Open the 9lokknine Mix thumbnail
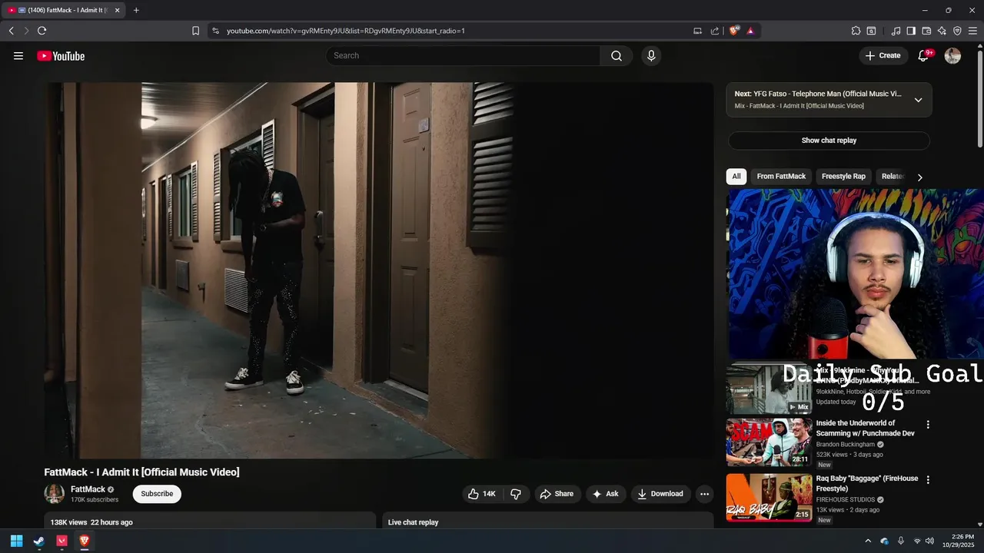Image resolution: width=984 pixels, height=553 pixels. pyautogui.click(x=769, y=389)
